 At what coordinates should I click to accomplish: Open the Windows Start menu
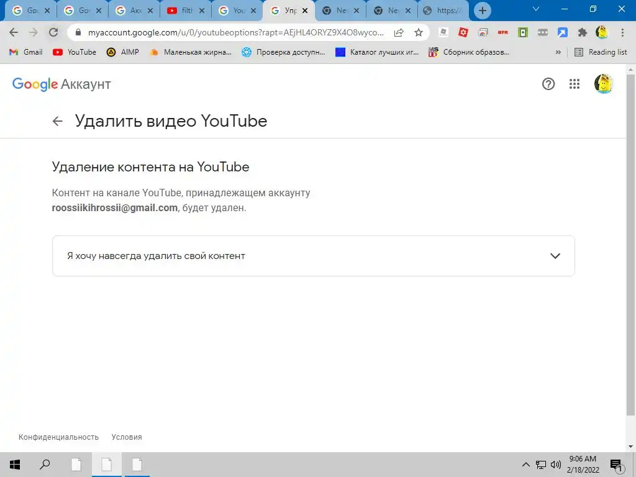pyautogui.click(x=15, y=465)
